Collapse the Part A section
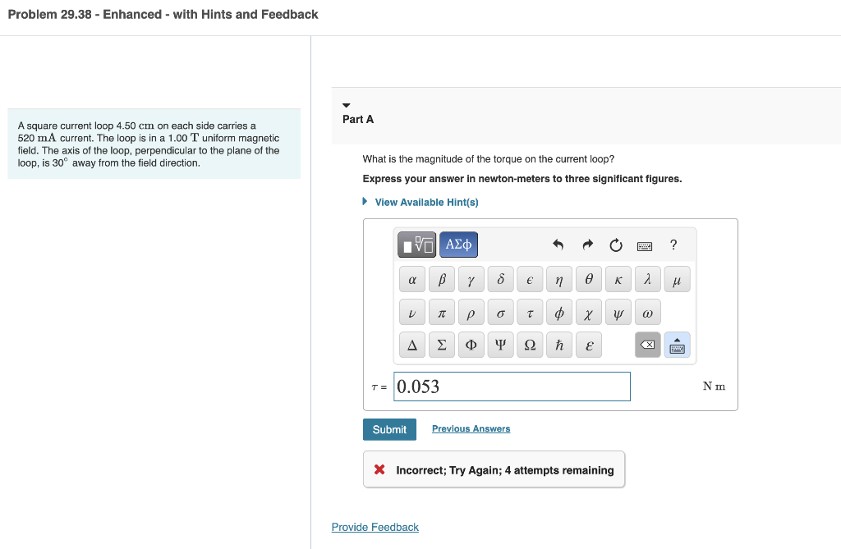841x549 pixels. point(346,105)
